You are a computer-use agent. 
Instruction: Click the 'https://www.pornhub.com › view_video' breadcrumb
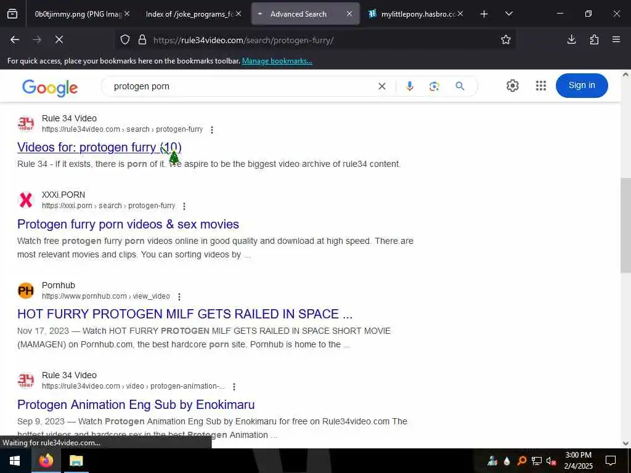pyautogui.click(x=106, y=296)
